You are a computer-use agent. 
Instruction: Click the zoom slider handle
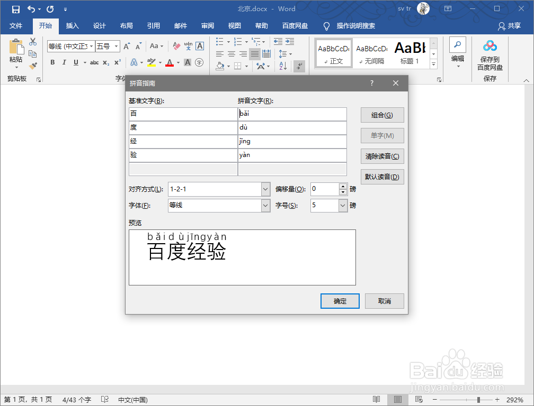point(478,400)
